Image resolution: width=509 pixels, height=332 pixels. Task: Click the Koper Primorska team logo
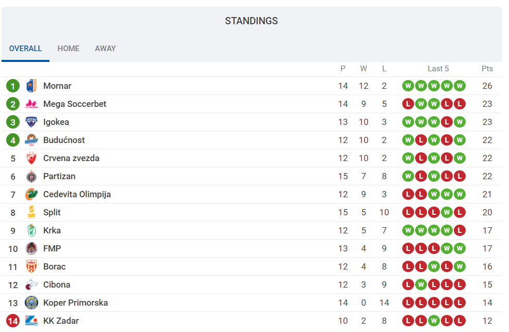[31, 303]
